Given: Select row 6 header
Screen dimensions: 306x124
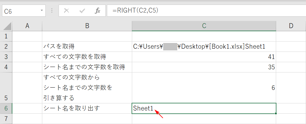Looking at the screenshot, I should pos(6,108).
